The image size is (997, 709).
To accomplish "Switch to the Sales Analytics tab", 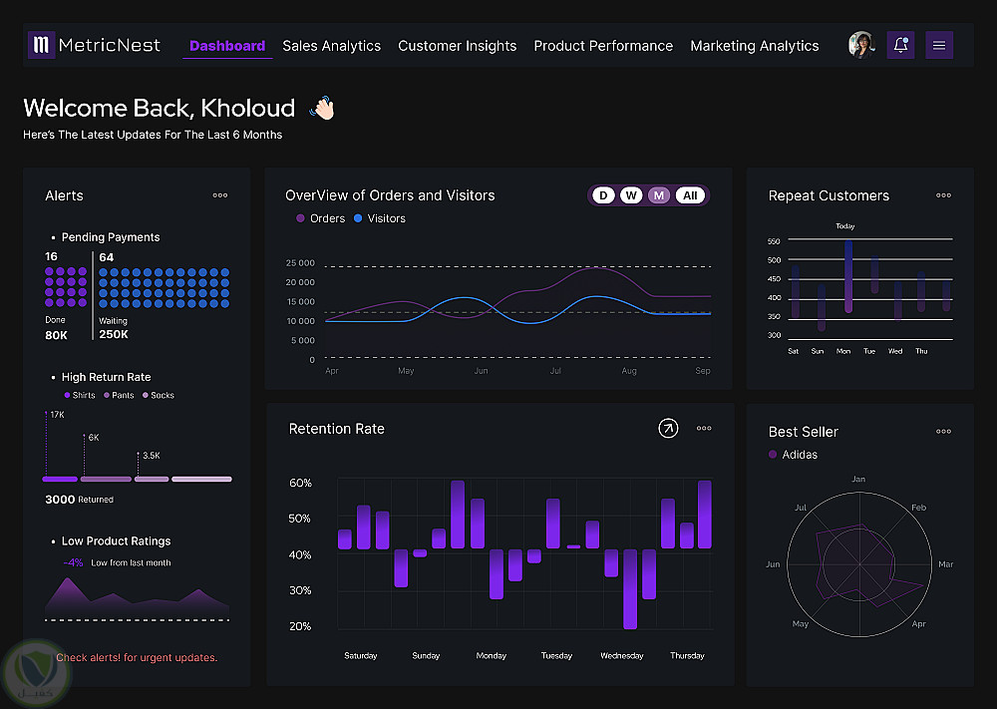I will point(331,46).
